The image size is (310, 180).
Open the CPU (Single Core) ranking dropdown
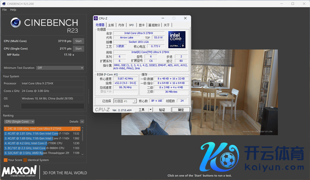point(19,121)
